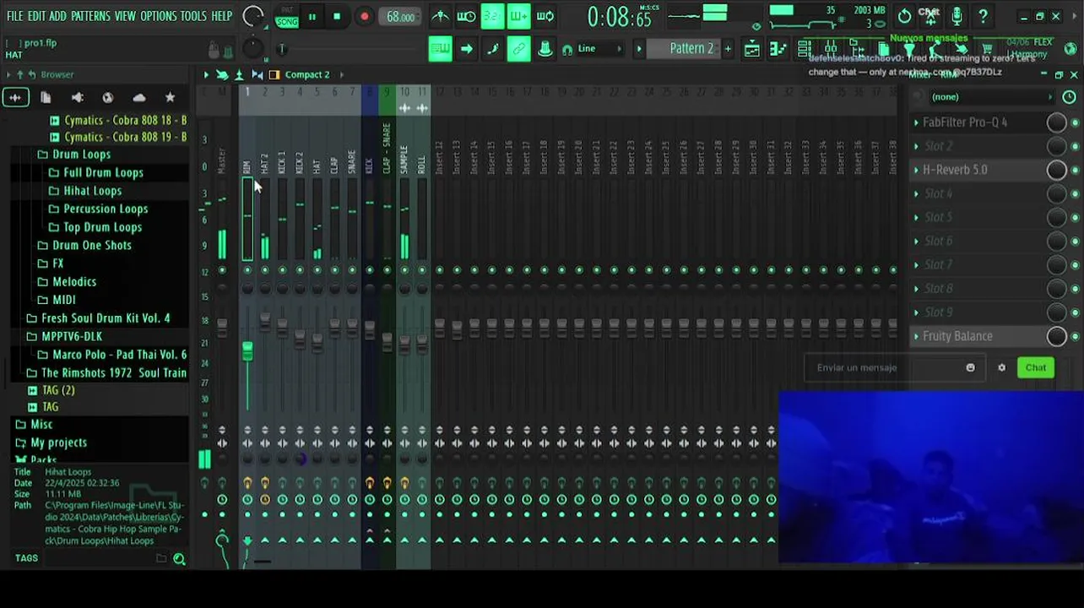Open the EDIT menu
This screenshot has width=1084, height=608.
[36, 16]
